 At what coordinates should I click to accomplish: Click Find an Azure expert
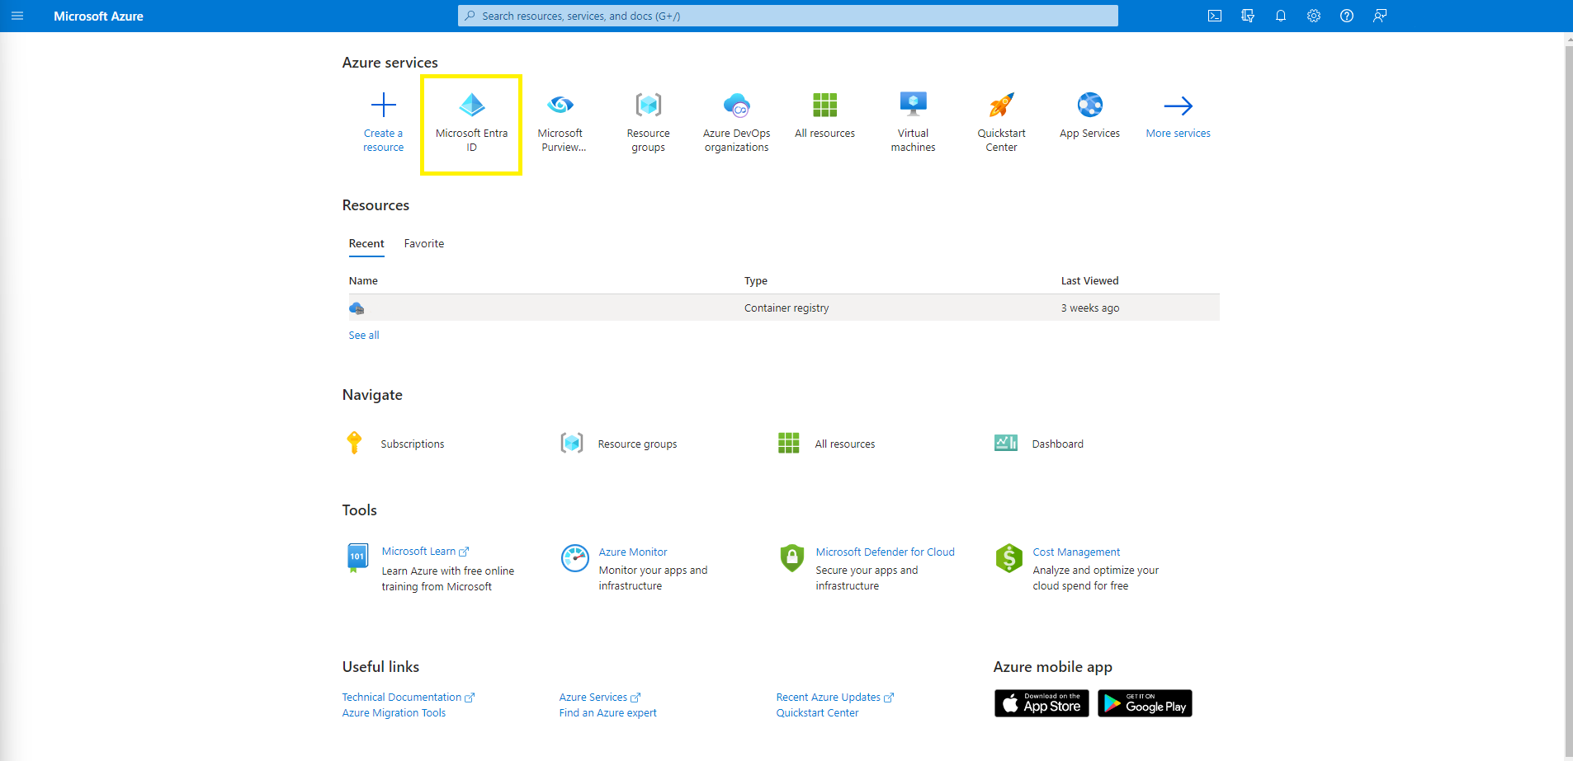(x=607, y=712)
